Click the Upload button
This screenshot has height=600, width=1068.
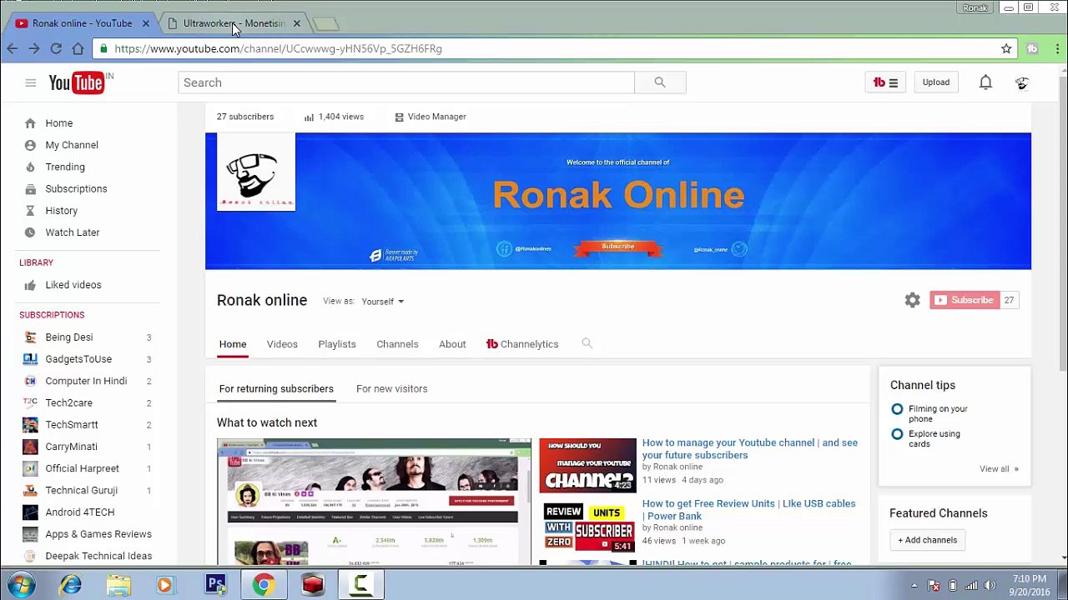pos(936,82)
